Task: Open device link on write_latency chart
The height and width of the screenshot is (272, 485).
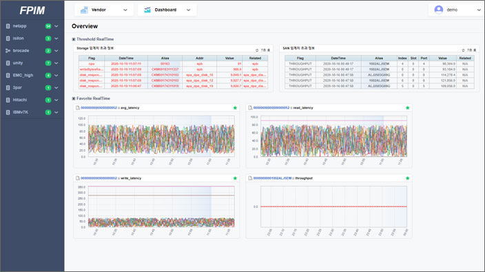Action: [99, 178]
